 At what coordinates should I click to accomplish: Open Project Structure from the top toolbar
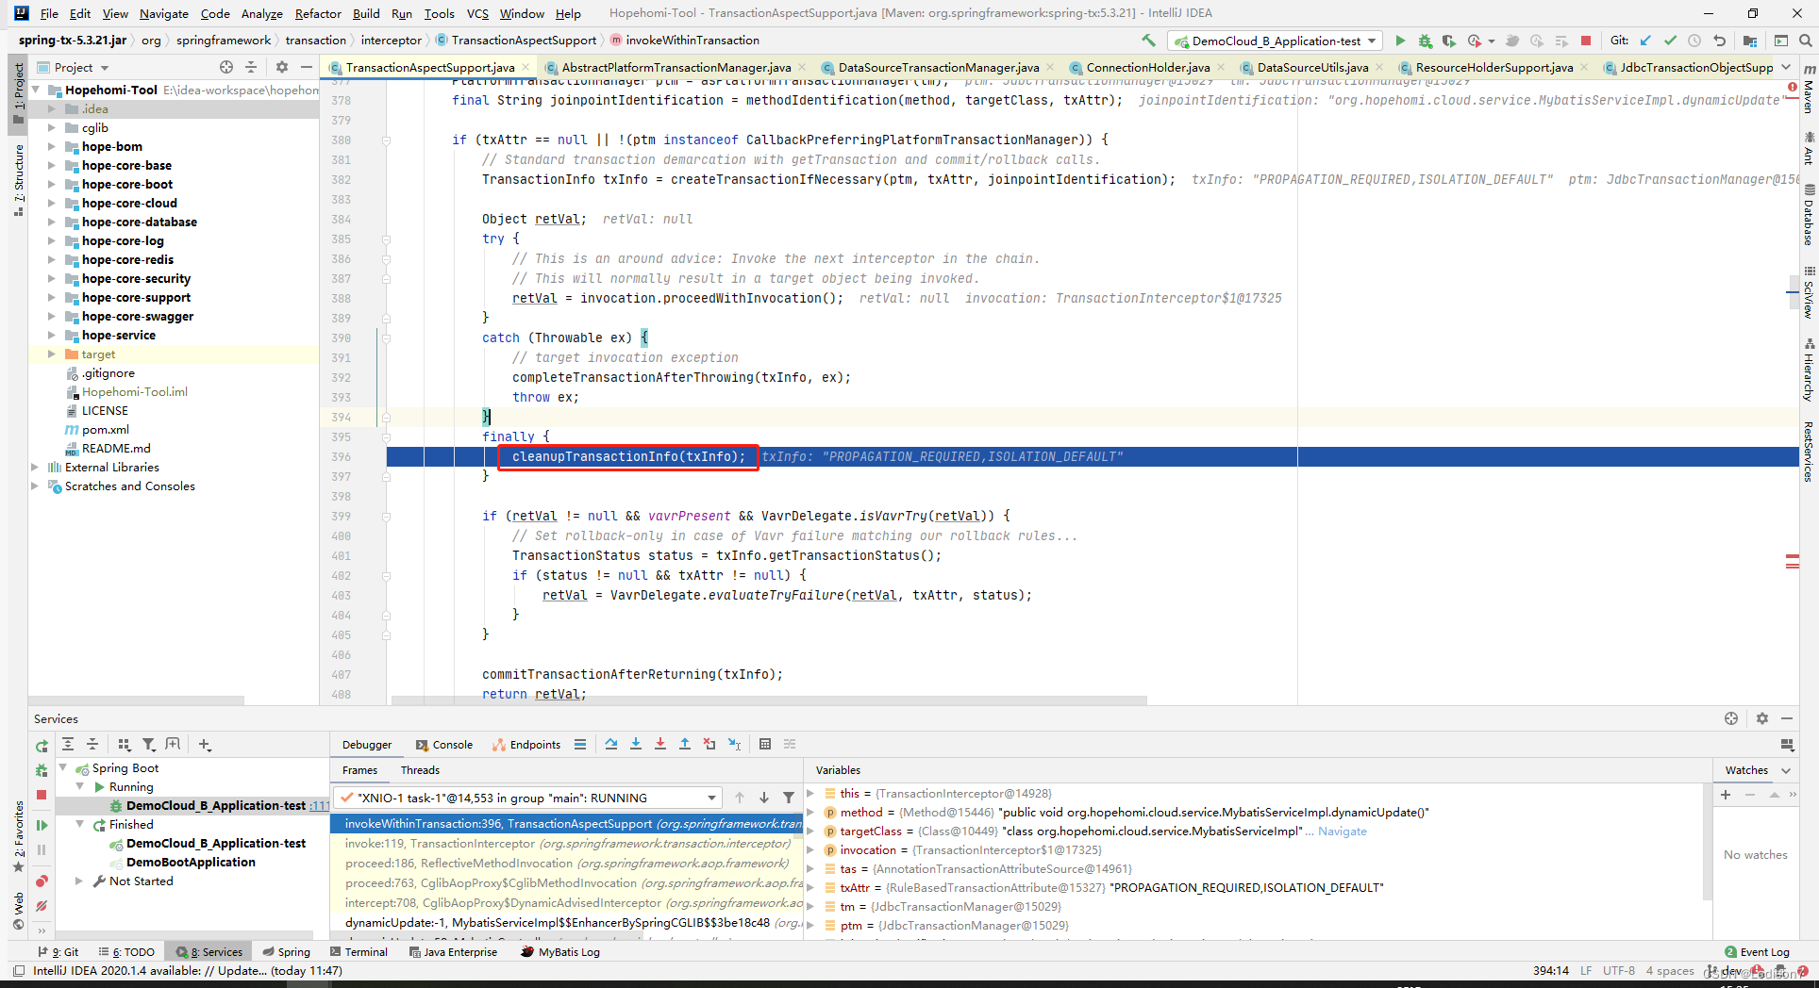(1750, 41)
